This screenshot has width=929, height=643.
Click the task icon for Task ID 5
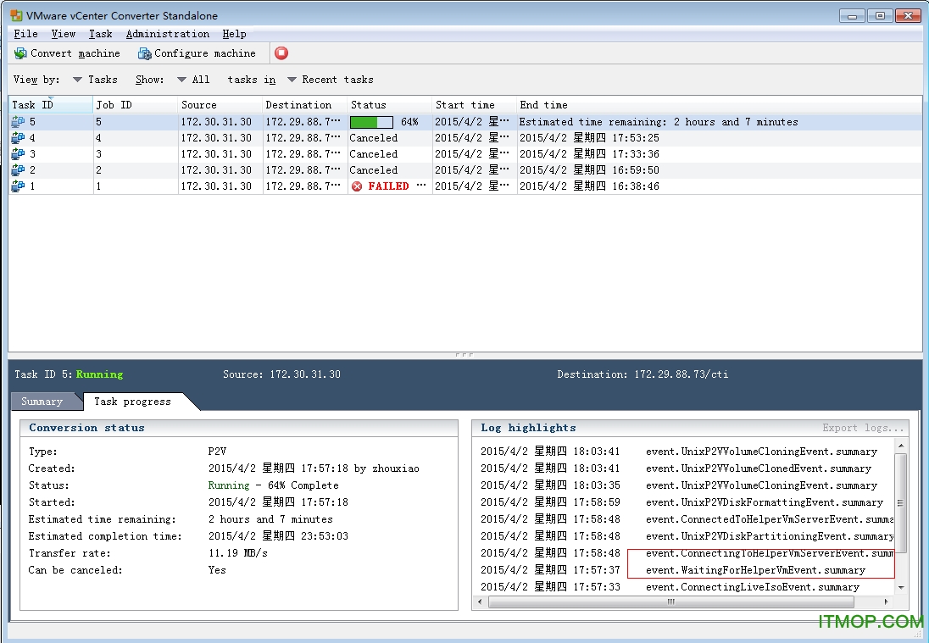click(x=18, y=122)
